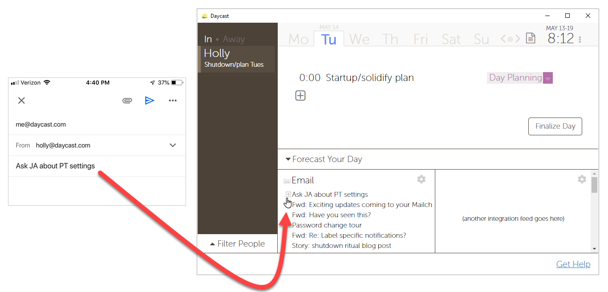Click the feed scrollbar up arrow
Screen dimensions: 608x292
594,173
